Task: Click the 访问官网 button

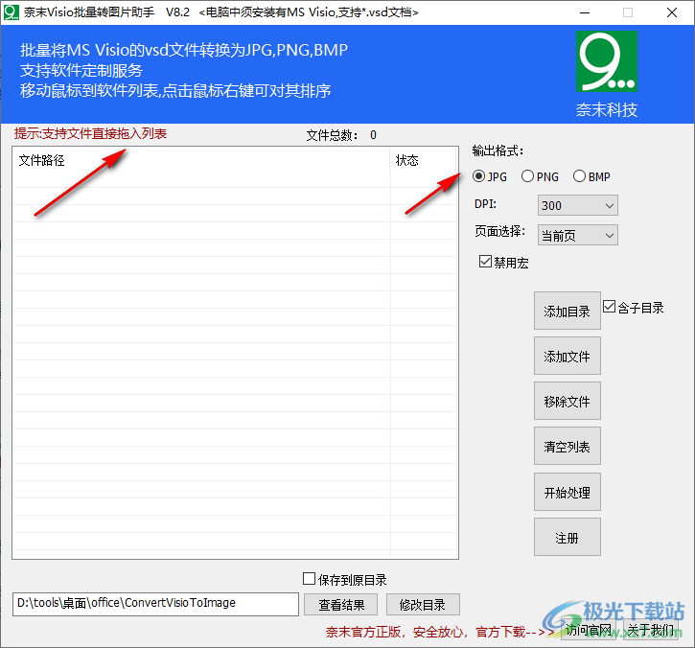Action: click(589, 630)
